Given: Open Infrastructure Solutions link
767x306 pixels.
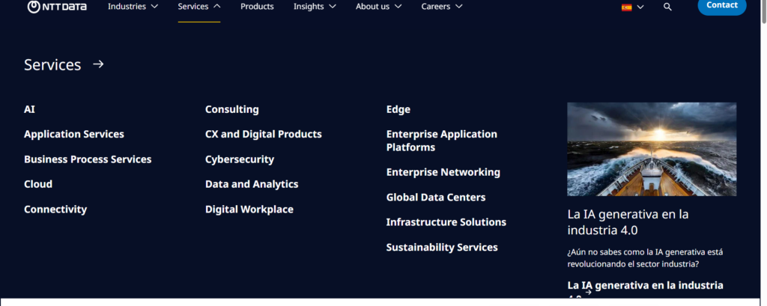Looking at the screenshot, I should (x=446, y=222).
